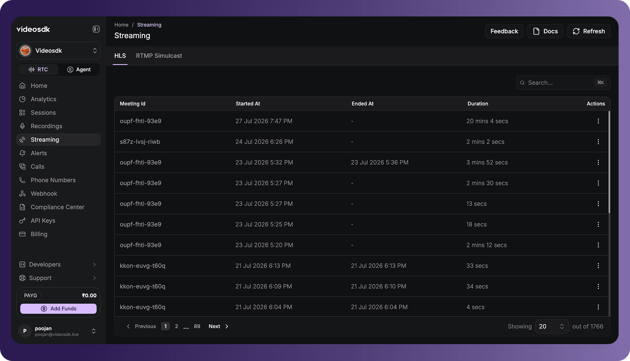Click the Home breadcrumb link
Viewport: 630px width, 361px height.
pyautogui.click(x=122, y=25)
